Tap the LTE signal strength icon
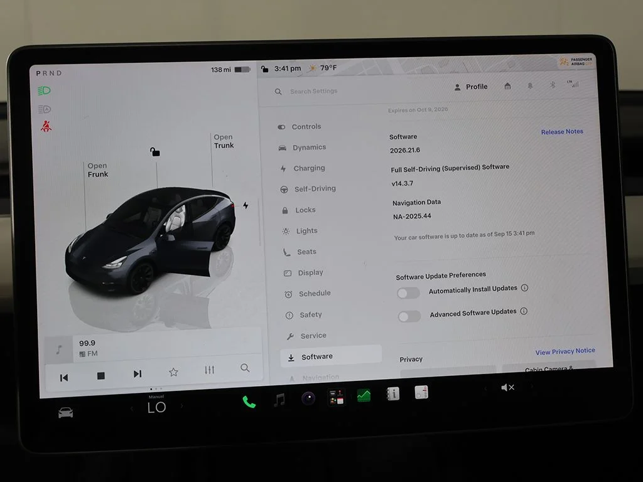Image resolution: width=643 pixels, height=482 pixels. tap(573, 84)
